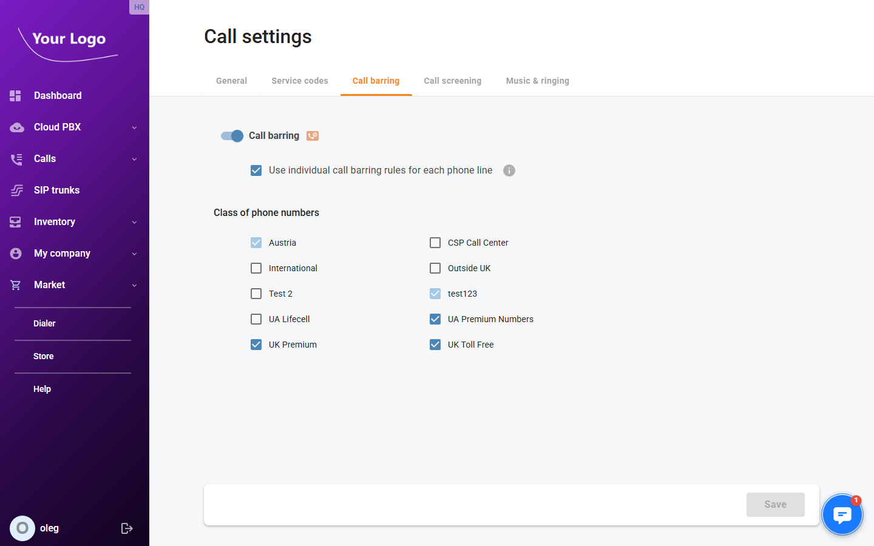874x546 pixels.
Task: Enable the International class checkbox
Action: [256, 268]
